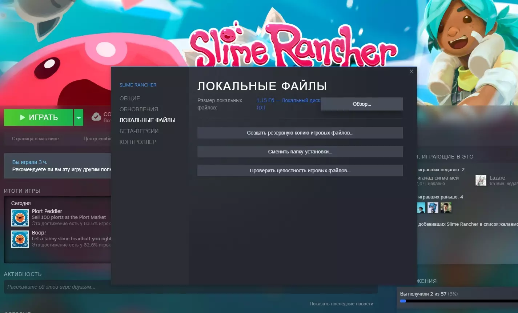Viewport: 518px width, 313px height.
Task: Click the Plort Peddler achievement icon
Action: pyautogui.click(x=20, y=218)
